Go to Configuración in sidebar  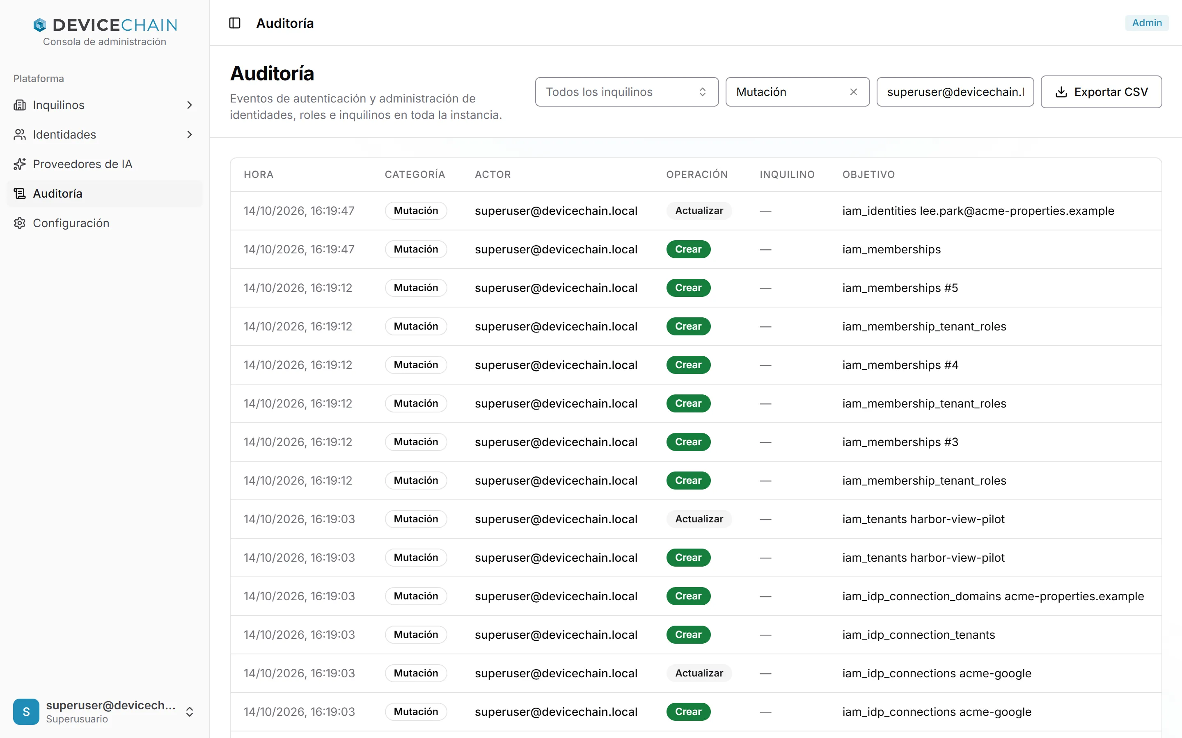(x=105, y=223)
